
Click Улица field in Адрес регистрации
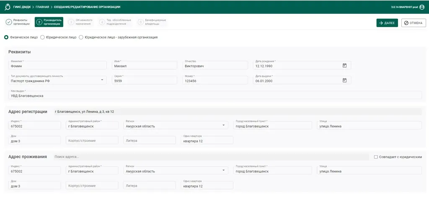370,125
